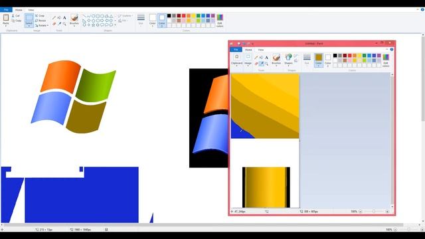The height and width of the screenshot is (239, 425).
Task: Select the Color picker tool in back Paint window
Action: click(59, 24)
